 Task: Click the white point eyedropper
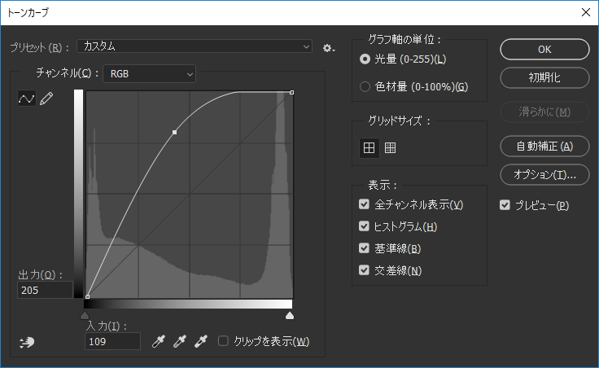coord(200,341)
